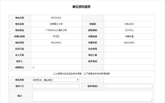This screenshot has height=103, width=165.
Task: Click the unit code value 00723422
Action: pos(56,18)
